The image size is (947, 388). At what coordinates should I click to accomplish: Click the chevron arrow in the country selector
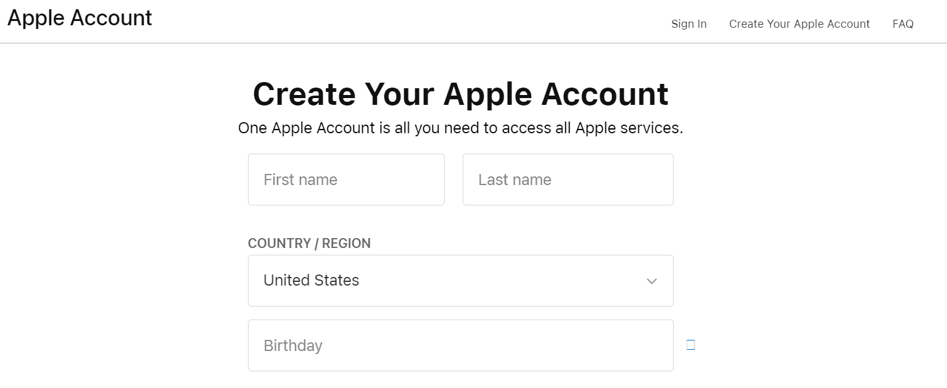pyautogui.click(x=651, y=281)
